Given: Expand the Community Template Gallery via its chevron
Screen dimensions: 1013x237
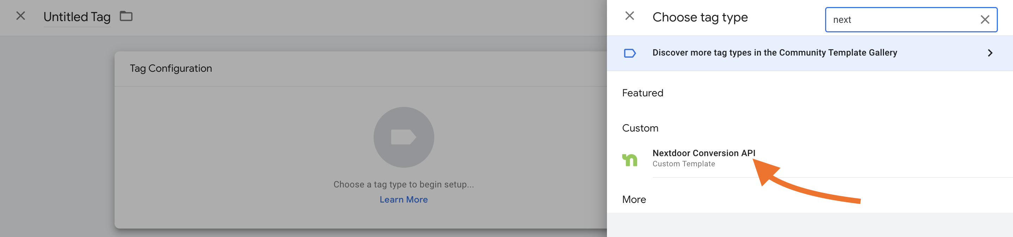Looking at the screenshot, I should coord(990,53).
